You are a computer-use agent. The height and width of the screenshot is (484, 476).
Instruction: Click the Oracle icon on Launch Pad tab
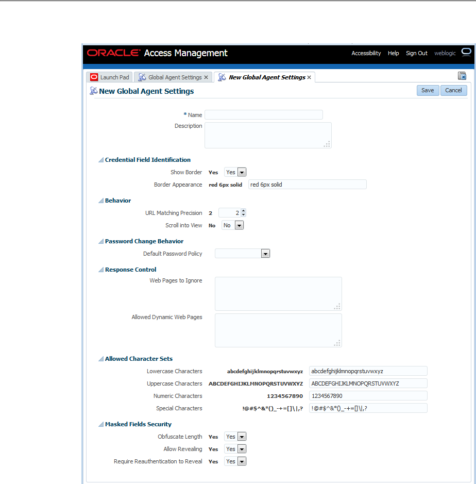pyautogui.click(x=94, y=77)
